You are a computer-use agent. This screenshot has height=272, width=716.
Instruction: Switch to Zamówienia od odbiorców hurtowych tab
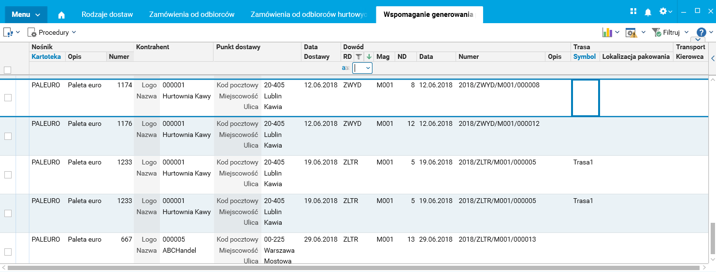pos(309,14)
